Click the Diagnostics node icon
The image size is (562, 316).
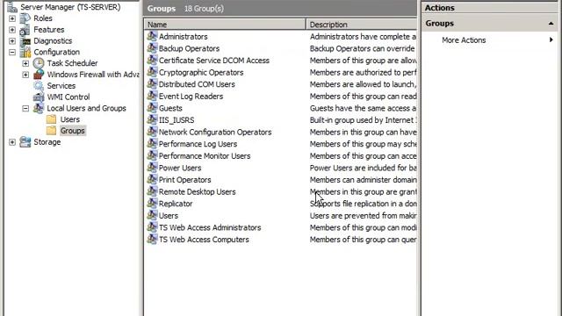25,41
